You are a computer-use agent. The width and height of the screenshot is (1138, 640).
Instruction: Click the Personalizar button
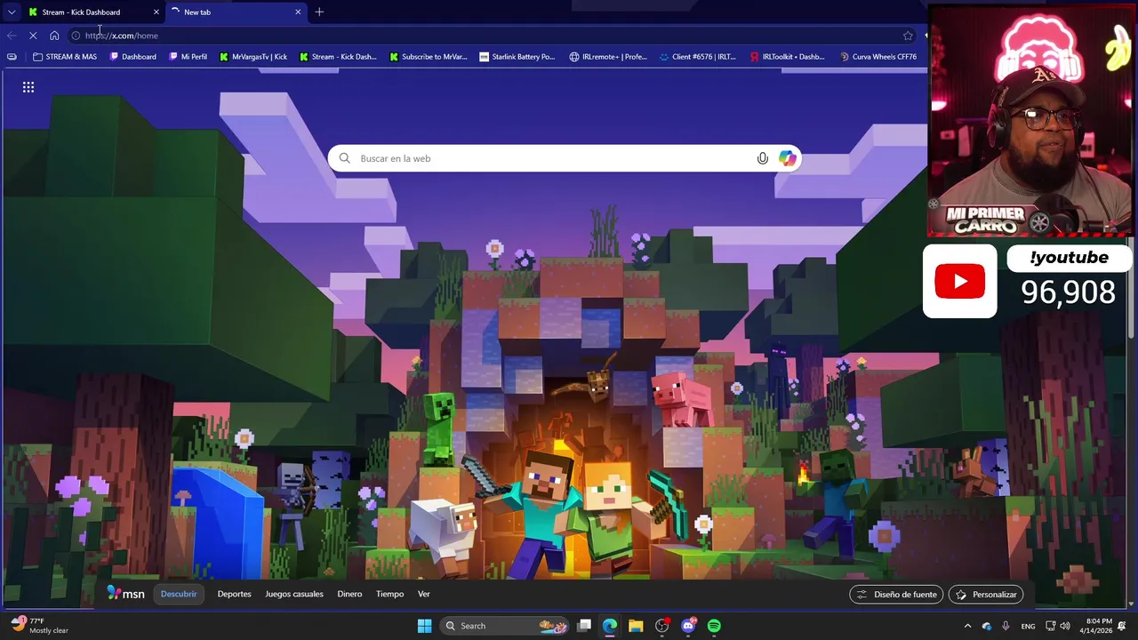click(986, 595)
